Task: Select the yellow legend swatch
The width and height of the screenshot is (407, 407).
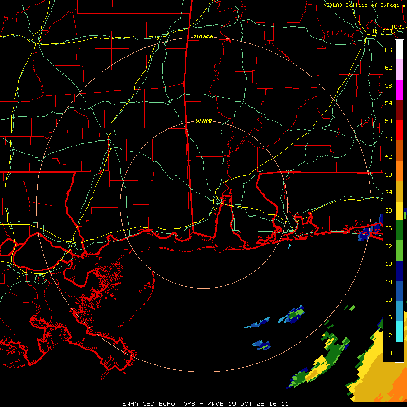Action: pyautogui.click(x=399, y=211)
